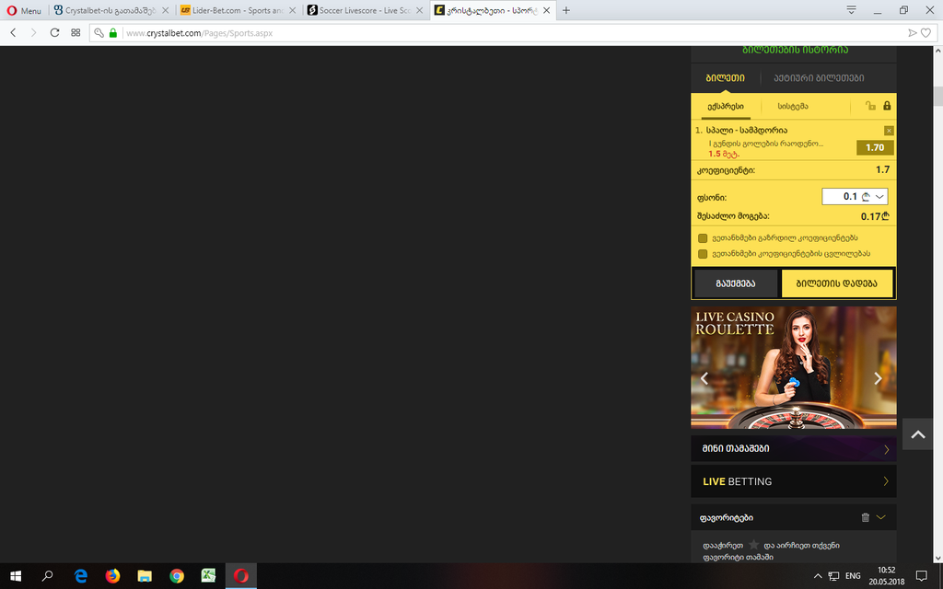Click the saved passwords key icon
Viewport: 943px width, 589px height.
click(99, 33)
